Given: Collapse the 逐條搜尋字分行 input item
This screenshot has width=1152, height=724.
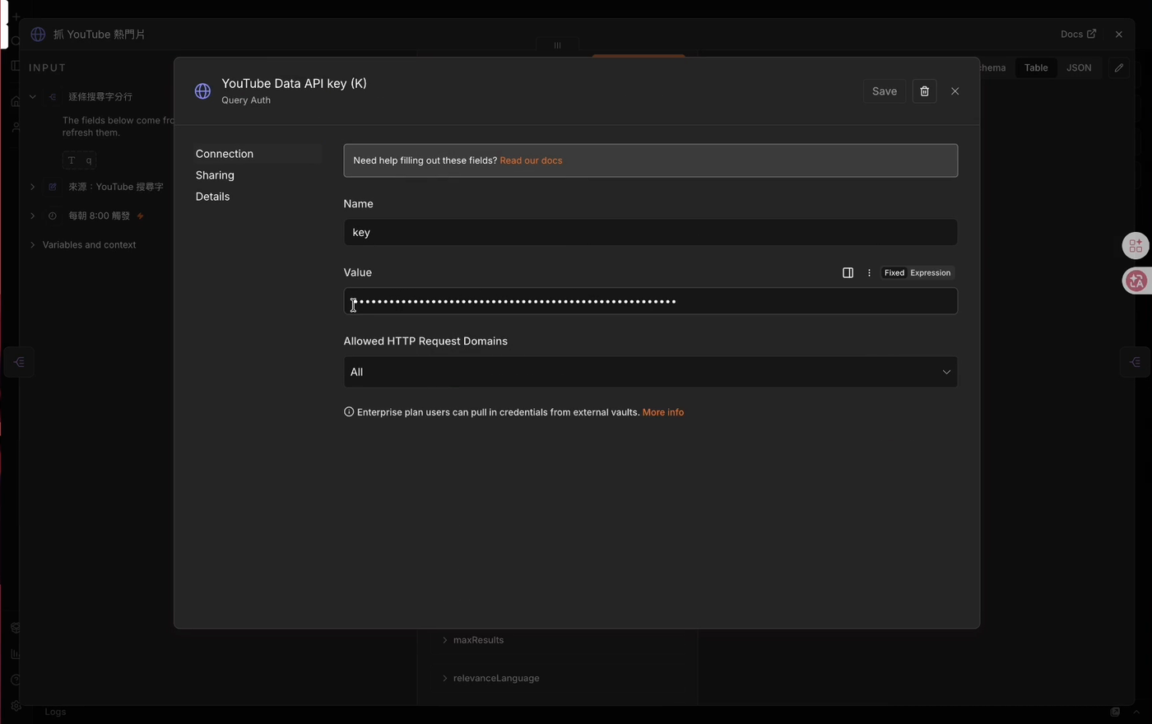Looking at the screenshot, I should [x=32, y=96].
